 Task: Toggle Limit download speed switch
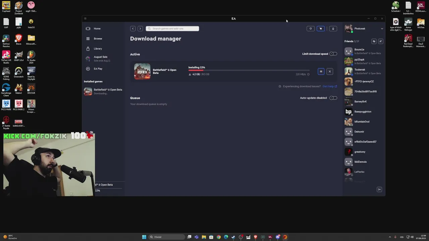333,54
